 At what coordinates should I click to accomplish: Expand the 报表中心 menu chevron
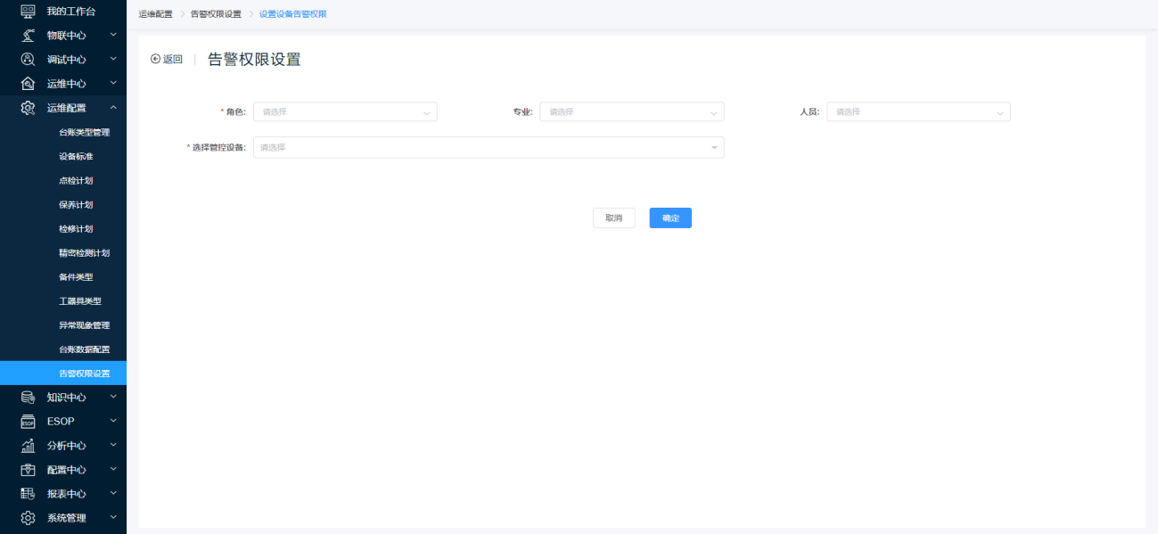(x=113, y=494)
